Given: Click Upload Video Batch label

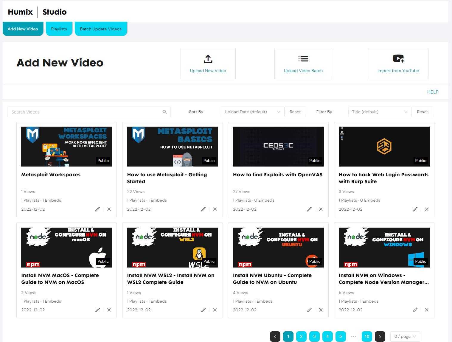Looking at the screenshot, I should tap(303, 71).
